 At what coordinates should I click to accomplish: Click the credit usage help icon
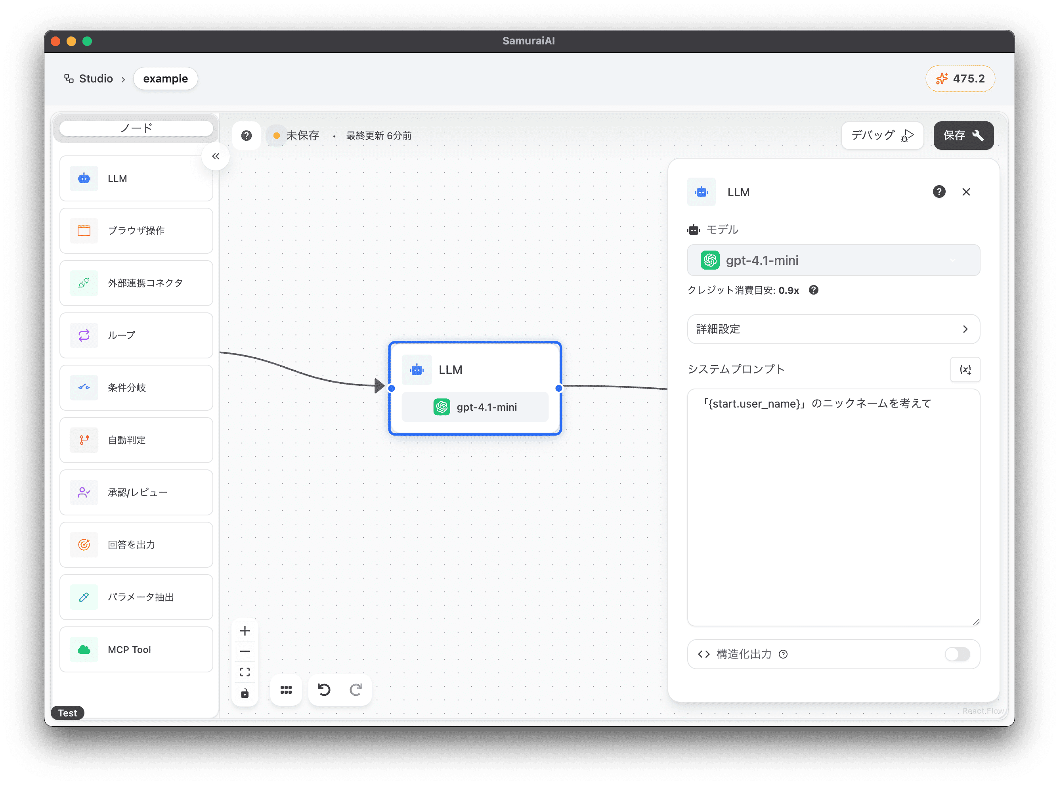814,290
